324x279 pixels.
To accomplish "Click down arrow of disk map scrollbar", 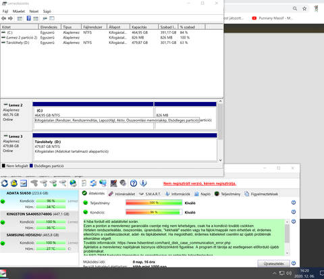I will 221,160.
